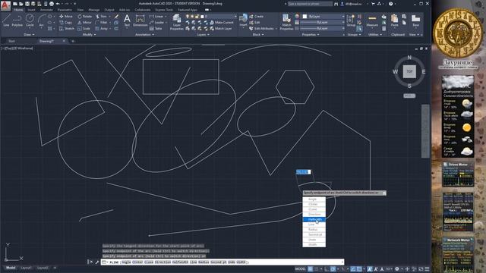Screen dimensions: 486x273
Task: Toggle grid display in status bar
Action: [311, 269]
